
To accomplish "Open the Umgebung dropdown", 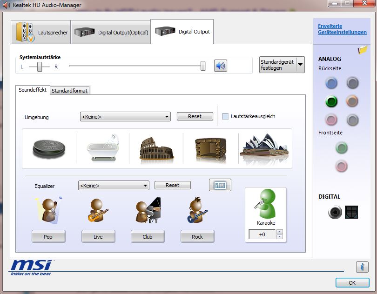I will tap(125, 117).
